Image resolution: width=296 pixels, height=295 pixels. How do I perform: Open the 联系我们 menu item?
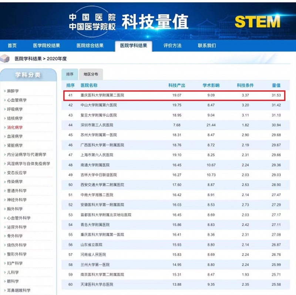coord(207,46)
